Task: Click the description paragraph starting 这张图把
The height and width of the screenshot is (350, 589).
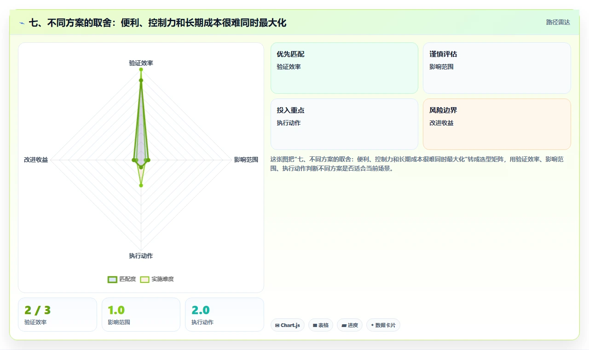Action: (x=416, y=164)
